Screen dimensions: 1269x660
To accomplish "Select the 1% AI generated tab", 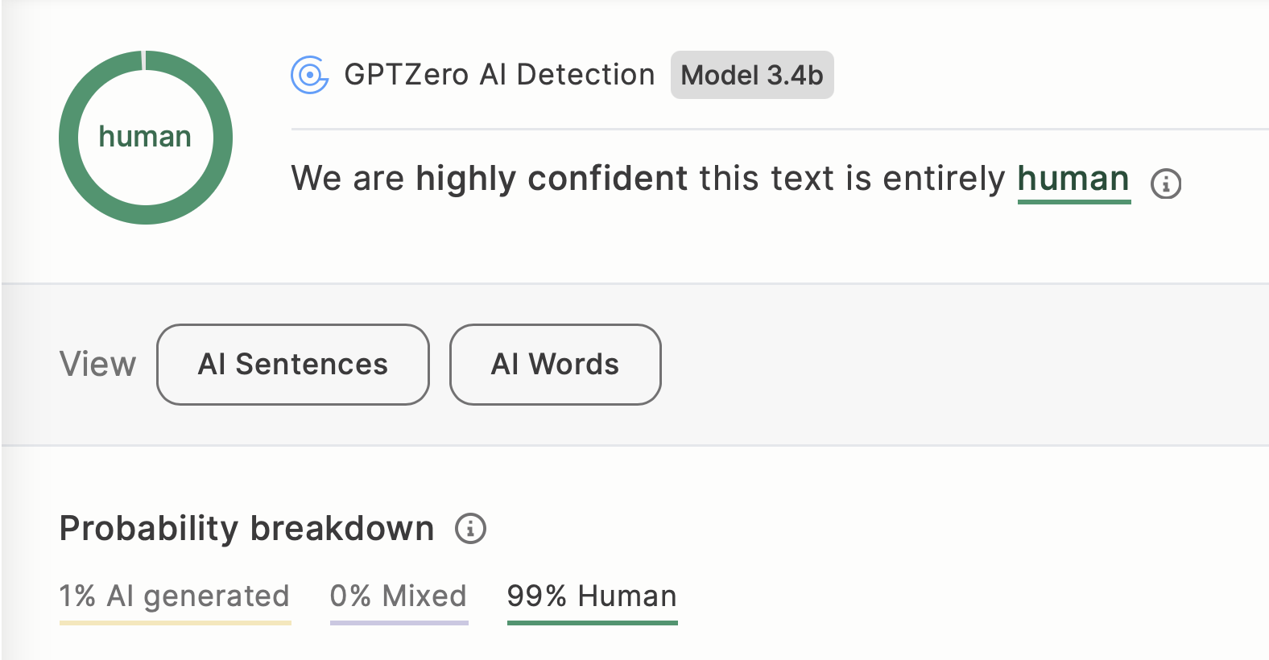I will [175, 596].
